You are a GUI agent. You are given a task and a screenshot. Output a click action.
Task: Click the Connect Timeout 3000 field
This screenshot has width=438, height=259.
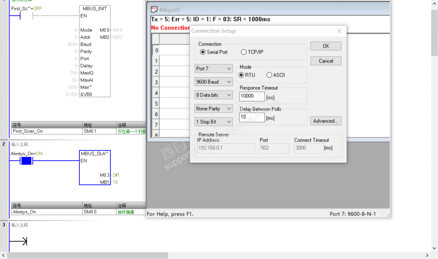click(x=309, y=148)
